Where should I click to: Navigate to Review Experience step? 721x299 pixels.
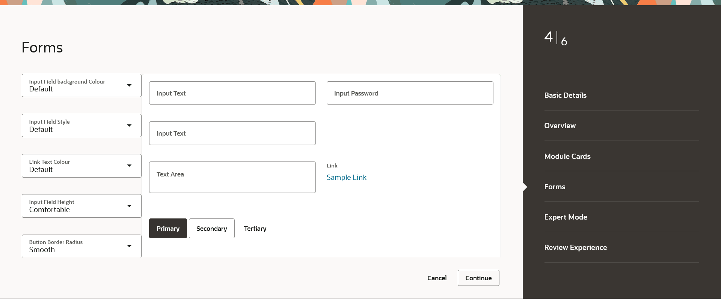pyautogui.click(x=575, y=247)
